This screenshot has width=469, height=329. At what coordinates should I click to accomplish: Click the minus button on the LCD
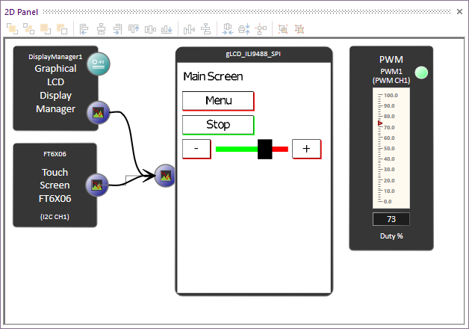[x=197, y=149]
